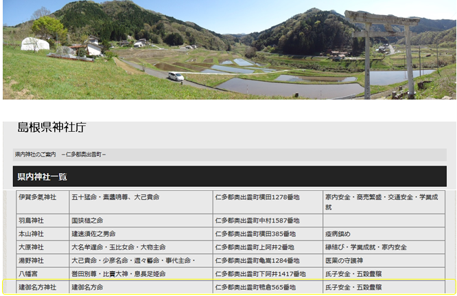Click the deity cell starting with 誉田別尊
Screen dimensions: 457x296
(141, 274)
